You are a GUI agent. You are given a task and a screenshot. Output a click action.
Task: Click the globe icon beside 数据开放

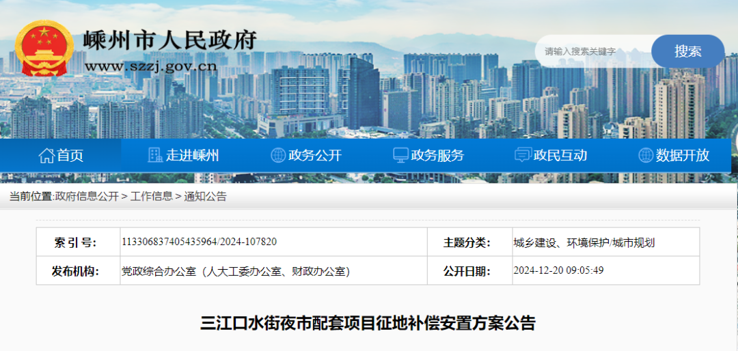point(646,156)
